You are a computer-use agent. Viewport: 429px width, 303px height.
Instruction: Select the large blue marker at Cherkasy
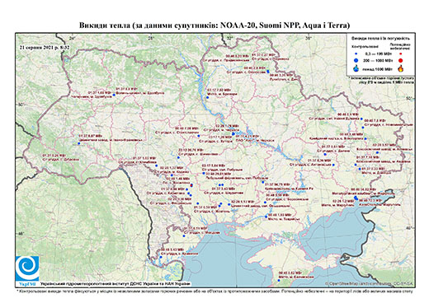click(x=233, y=134)
